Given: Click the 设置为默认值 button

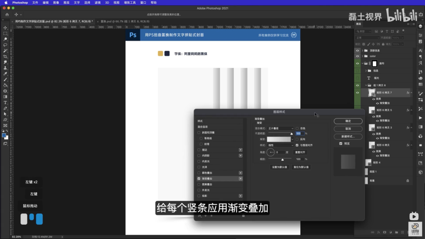Looking at the screenshot, I should (x=280, y=167).
